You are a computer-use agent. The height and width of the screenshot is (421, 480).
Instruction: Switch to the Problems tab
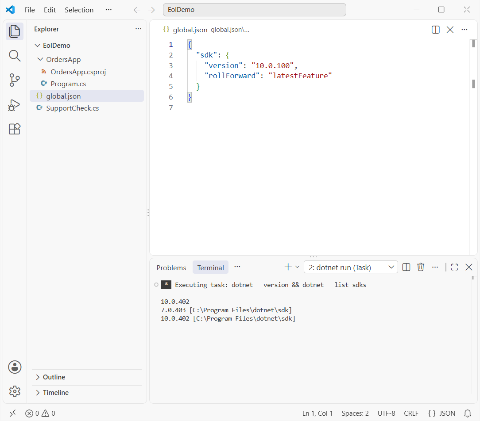tap(171, 268)
